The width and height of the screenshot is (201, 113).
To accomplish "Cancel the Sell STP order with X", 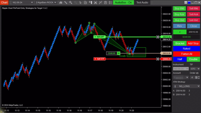I will point(158,59).
